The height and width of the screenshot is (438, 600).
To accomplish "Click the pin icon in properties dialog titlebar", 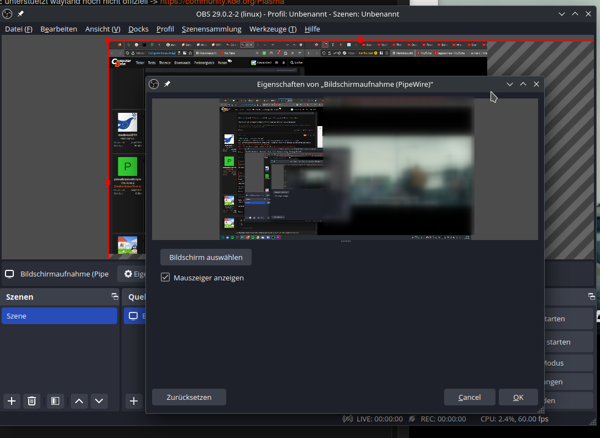I will (x=167, y=84).
